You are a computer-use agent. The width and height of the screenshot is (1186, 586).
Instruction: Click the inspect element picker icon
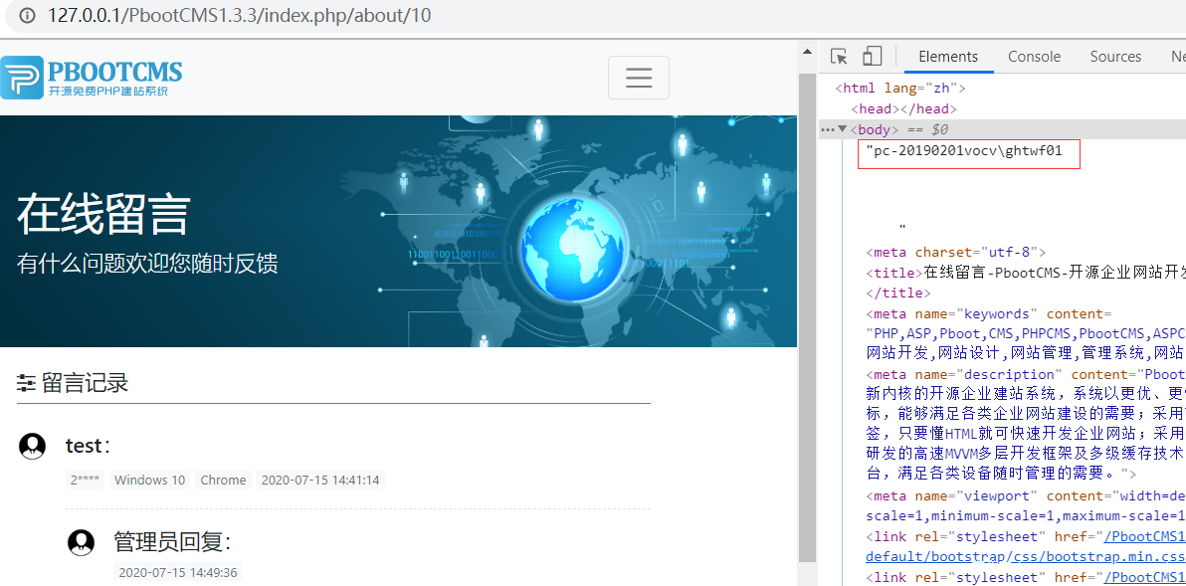pyautogui.click(x=839, y=57)
